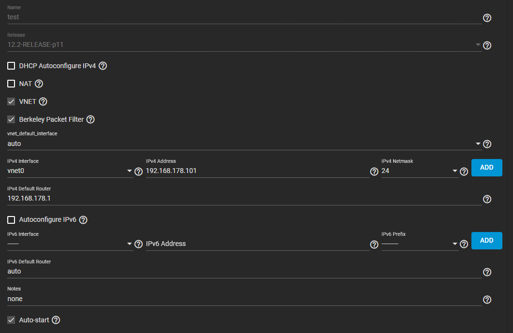The height and width of the screenshot is (333, 513).
Task: Show help for Autoconfigure IPv6
Action: tap(83, 220)
